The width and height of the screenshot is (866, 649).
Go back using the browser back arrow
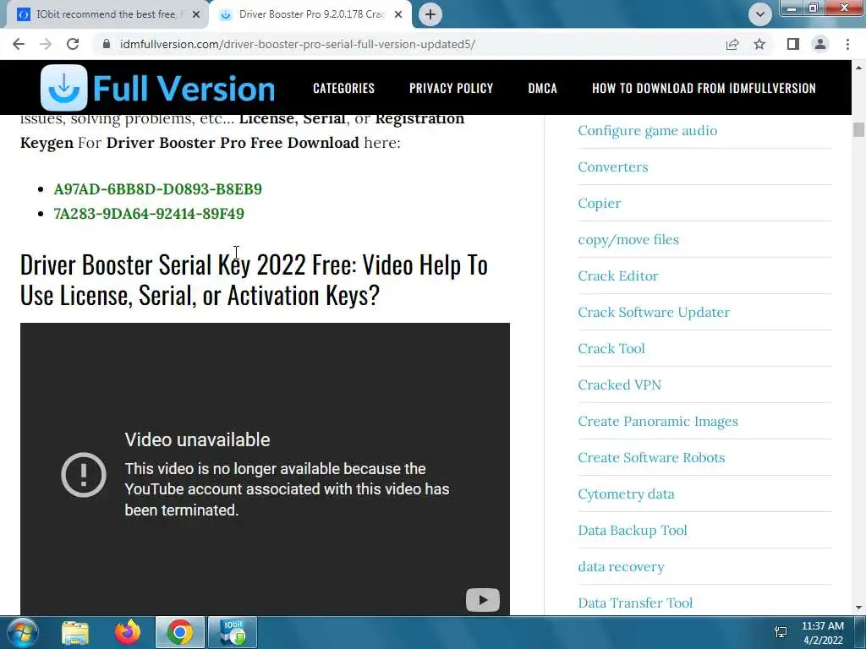pyautogui.click(x=19, y=44)
